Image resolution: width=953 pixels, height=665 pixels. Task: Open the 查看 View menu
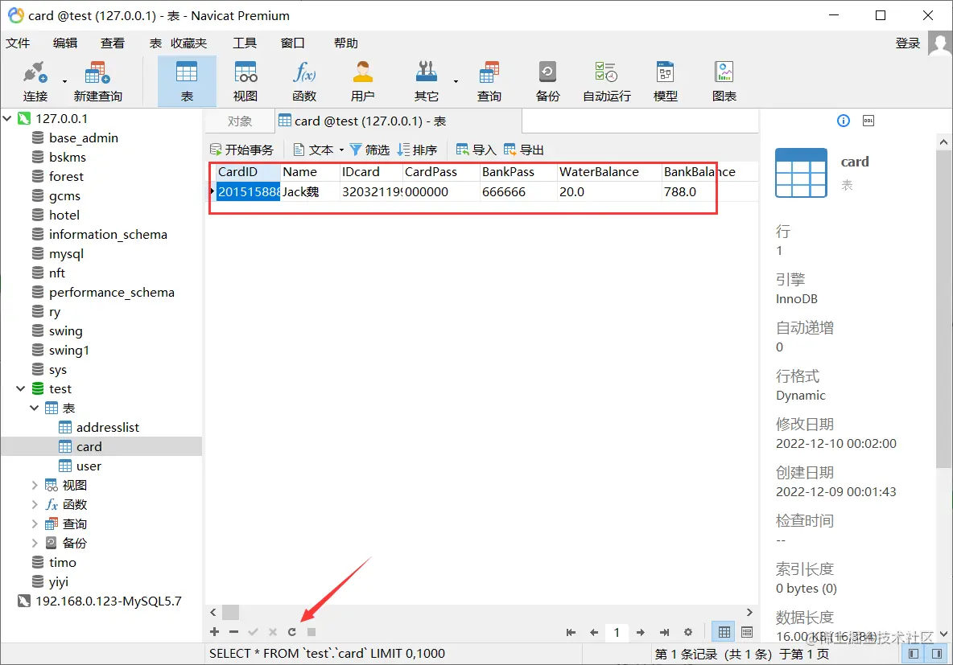click(113, 43)
